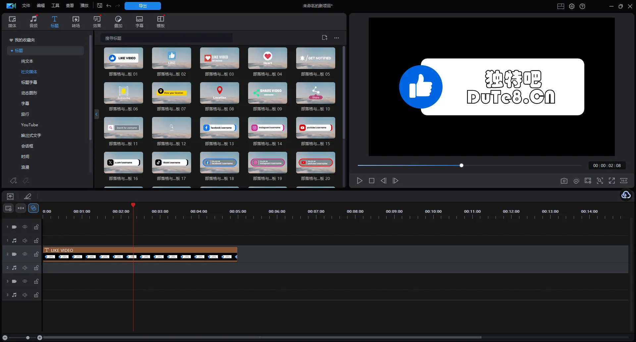The width and height of the screenshot is (636, 342).
Task: Select the 纯文本 category
Action: [27, 61]
